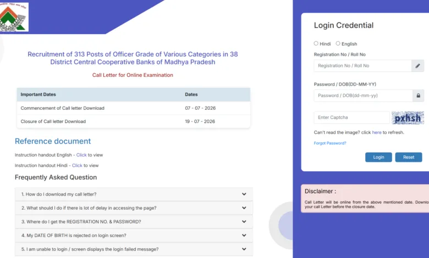
Task: Expand the How do I download my call letter question
Action: click(x=134, y=194)
